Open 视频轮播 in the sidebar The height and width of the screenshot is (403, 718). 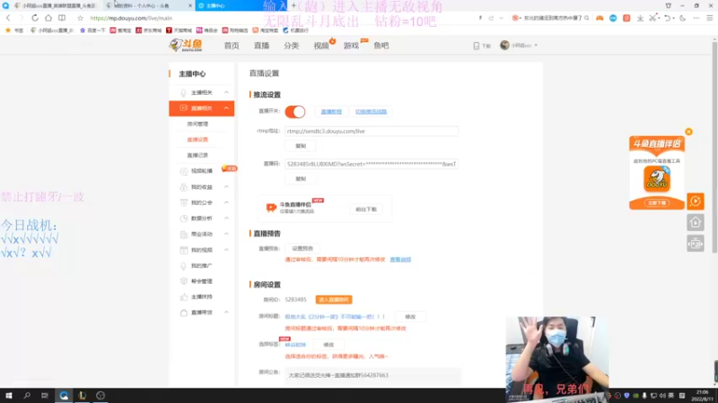201,171
